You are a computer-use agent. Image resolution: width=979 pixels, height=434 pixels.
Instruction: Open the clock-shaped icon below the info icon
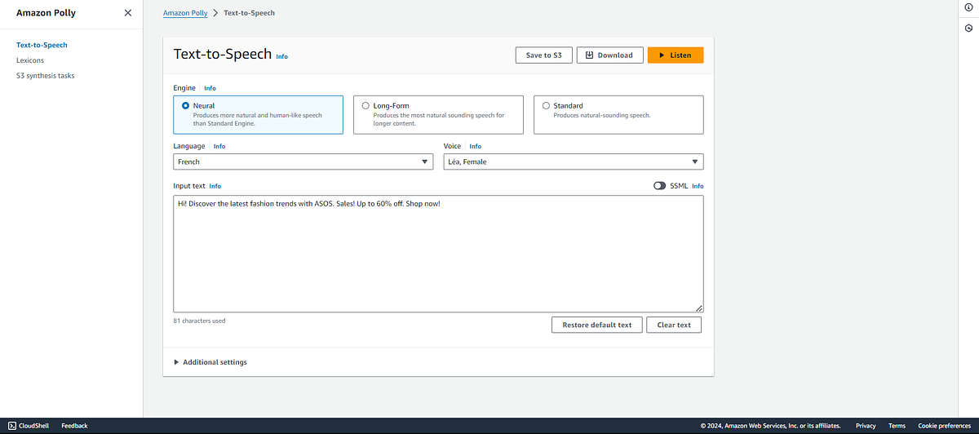click(968, 29)
